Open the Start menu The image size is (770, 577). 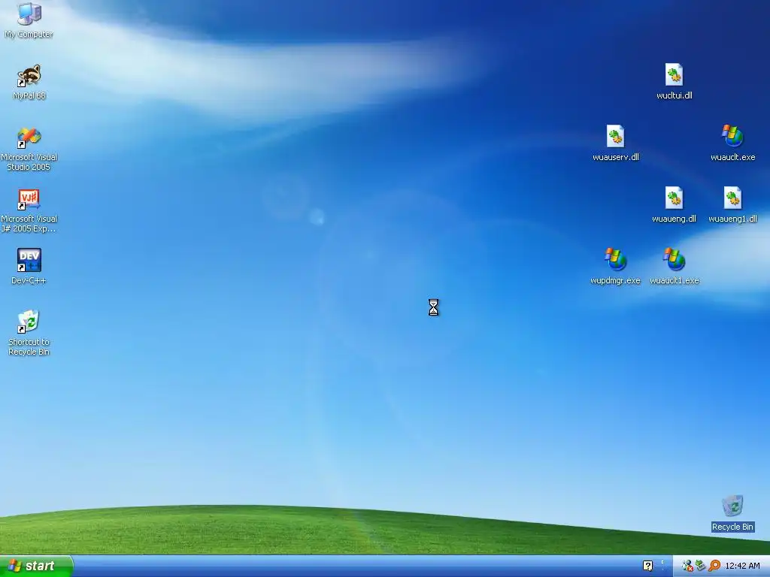pyautogui.click(x=36, y=566)
